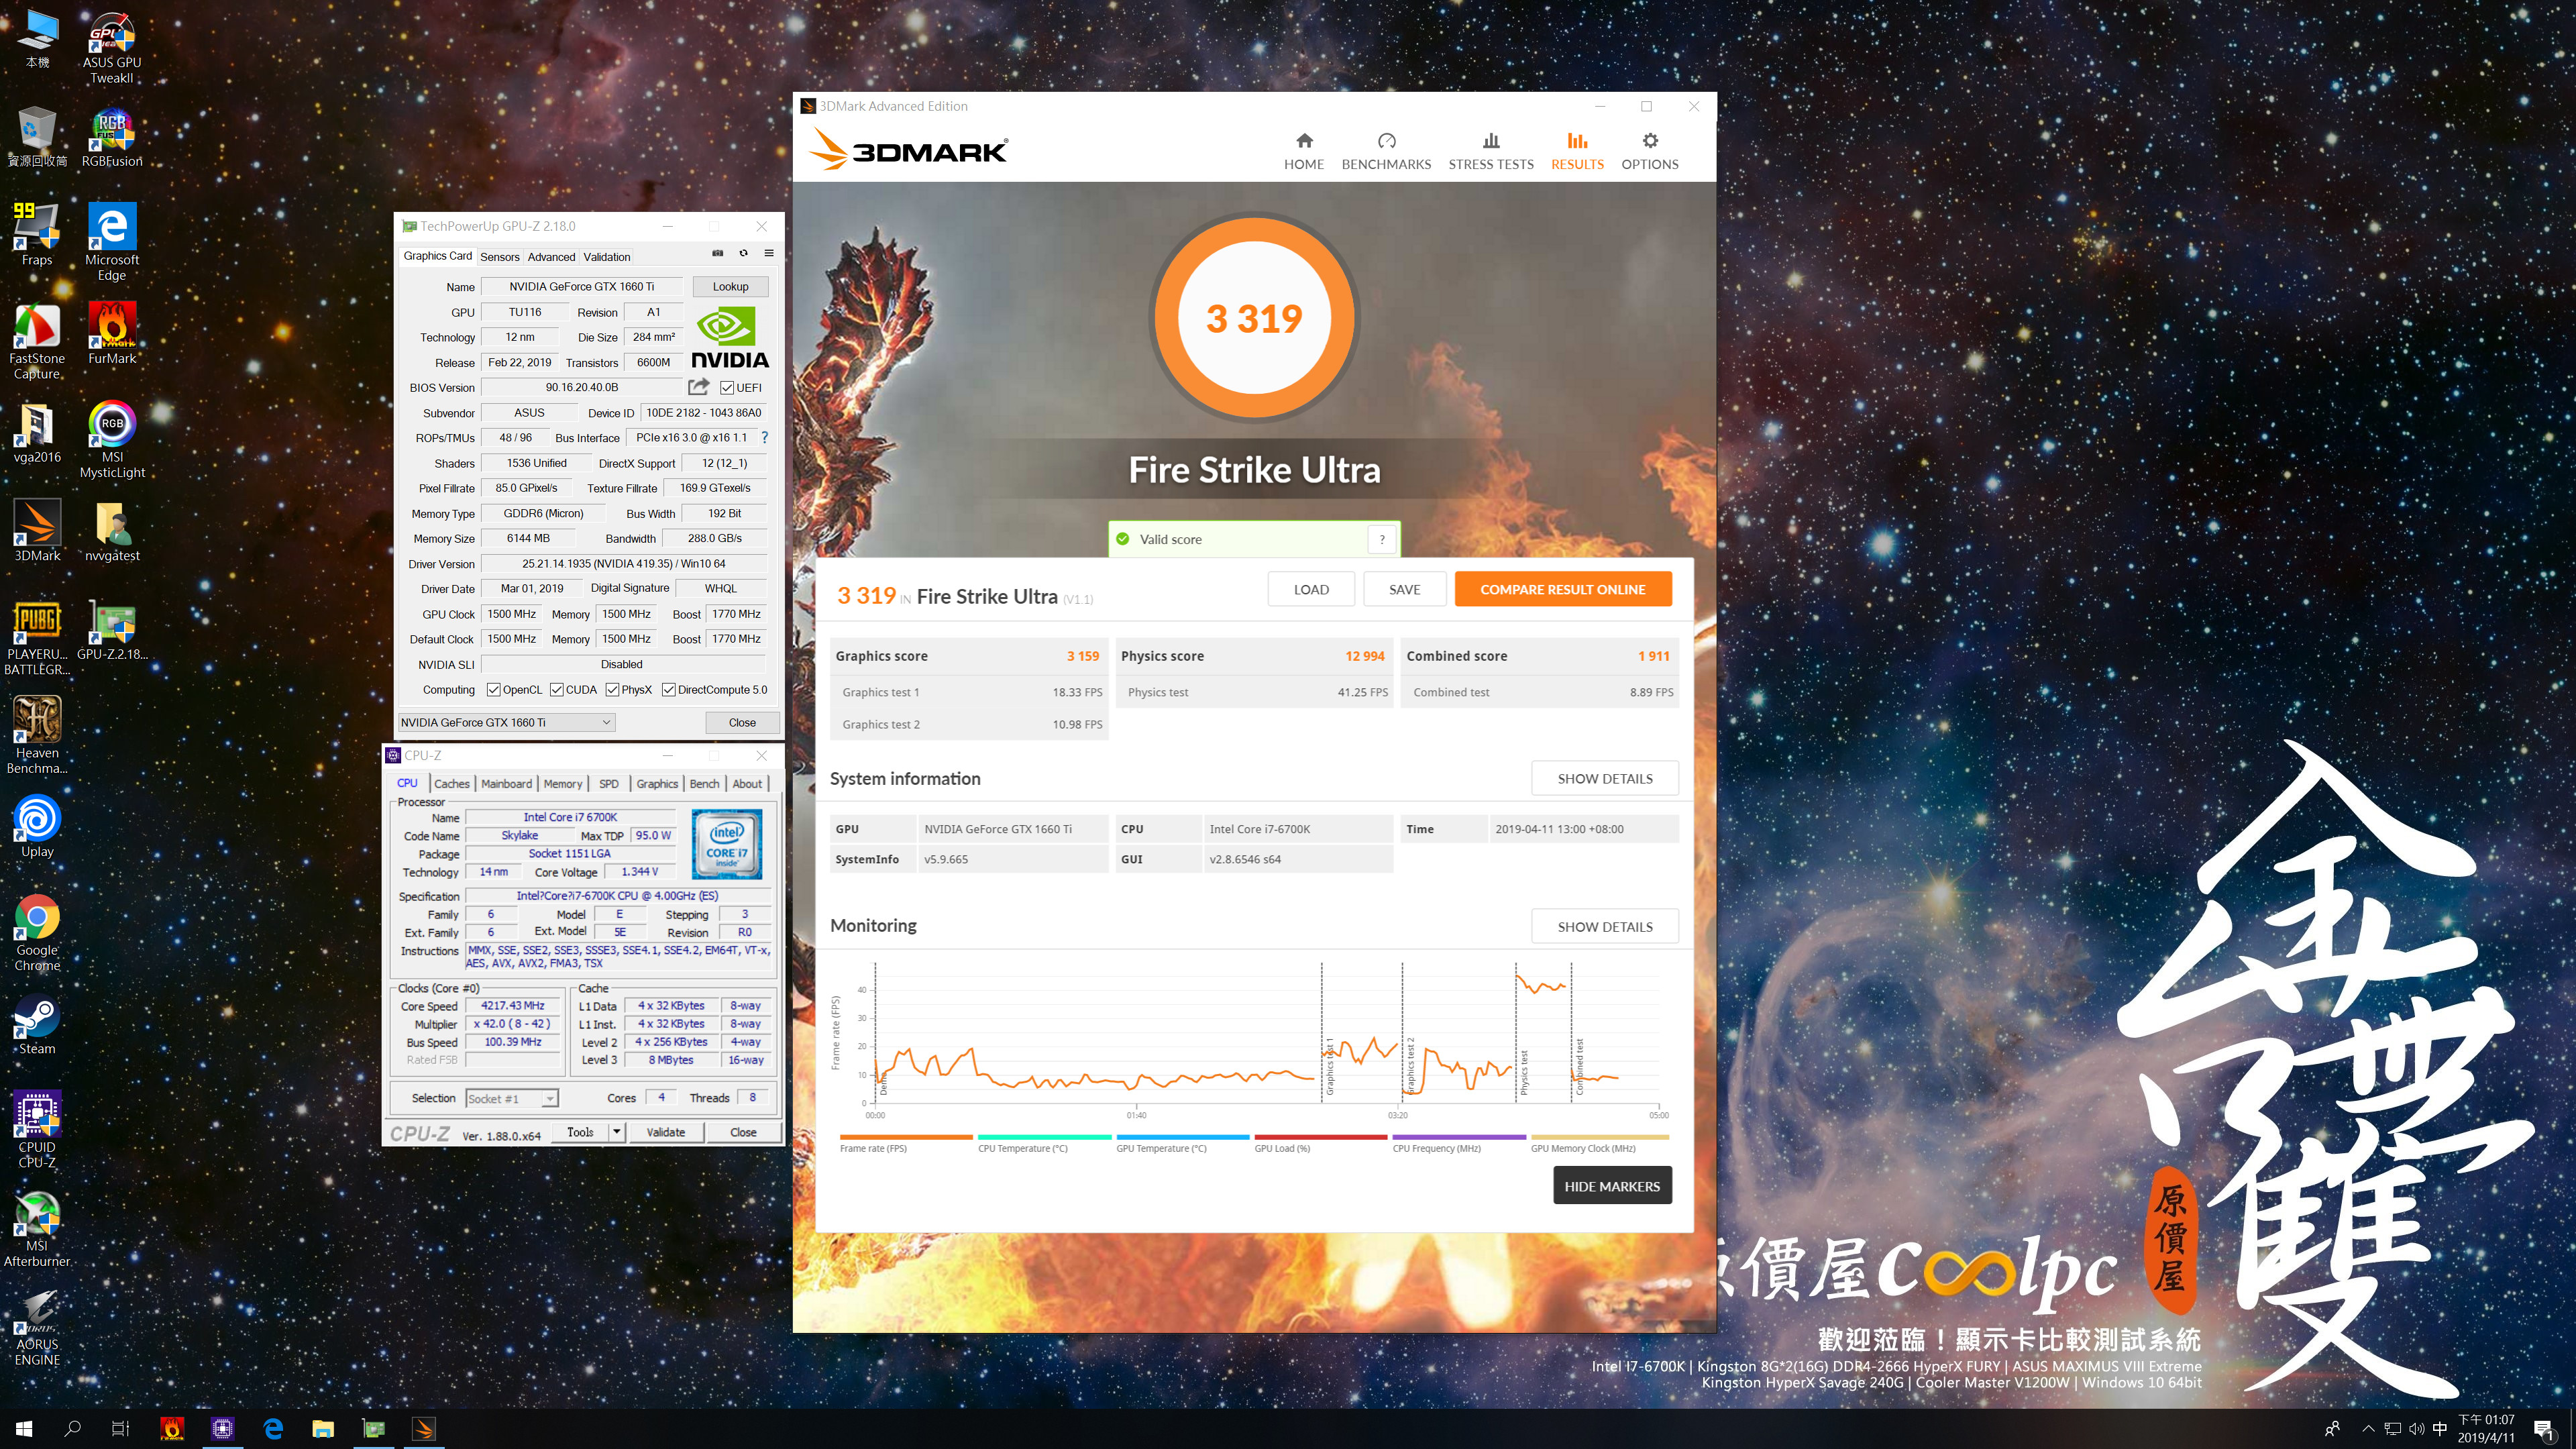Show Monitoring details
The width and height of the screenshot is (2576, 1449).
(1604, 926)
